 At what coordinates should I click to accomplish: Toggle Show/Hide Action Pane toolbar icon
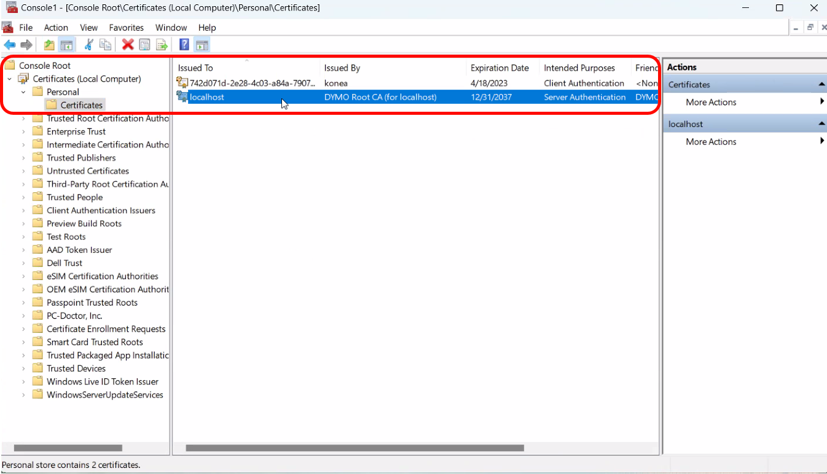202,45
